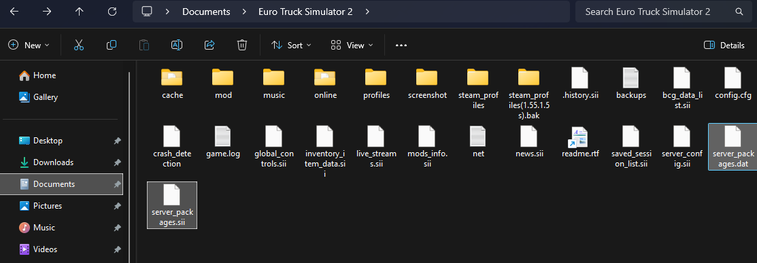Go up one folder level

click(x=79, y=12)
